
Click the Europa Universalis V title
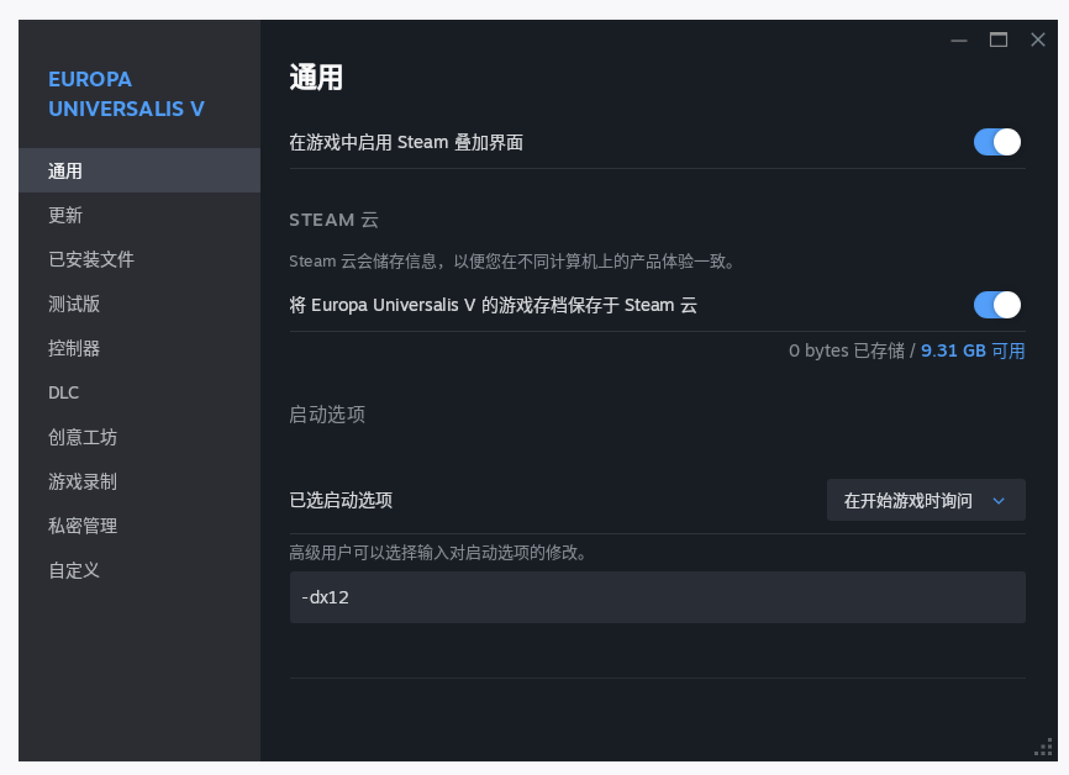125,94
